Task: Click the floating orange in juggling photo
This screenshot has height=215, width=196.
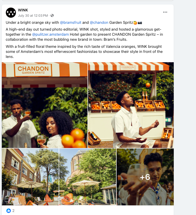Action: click(148, 85)
